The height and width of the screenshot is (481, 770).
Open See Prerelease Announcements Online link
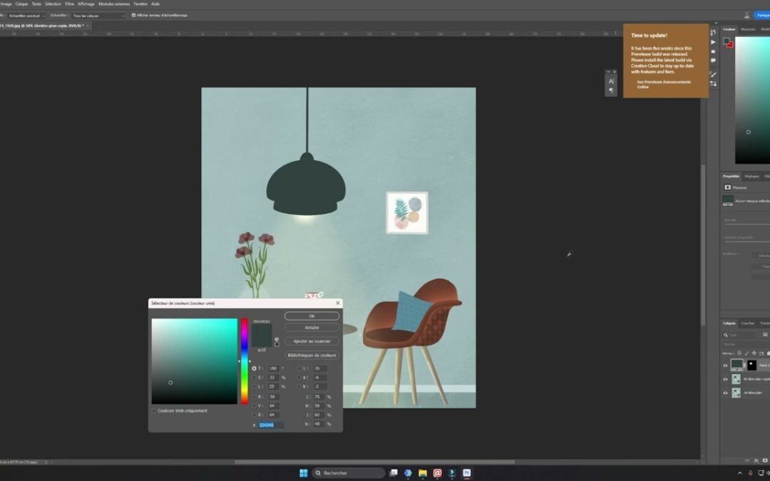pos(664,84)
